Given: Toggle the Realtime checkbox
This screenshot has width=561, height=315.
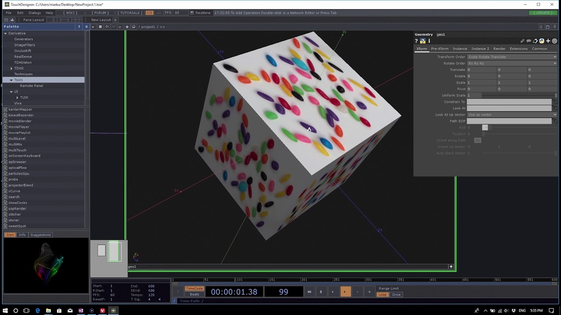Looking at the screenshot, I should [x=192, y=13].
